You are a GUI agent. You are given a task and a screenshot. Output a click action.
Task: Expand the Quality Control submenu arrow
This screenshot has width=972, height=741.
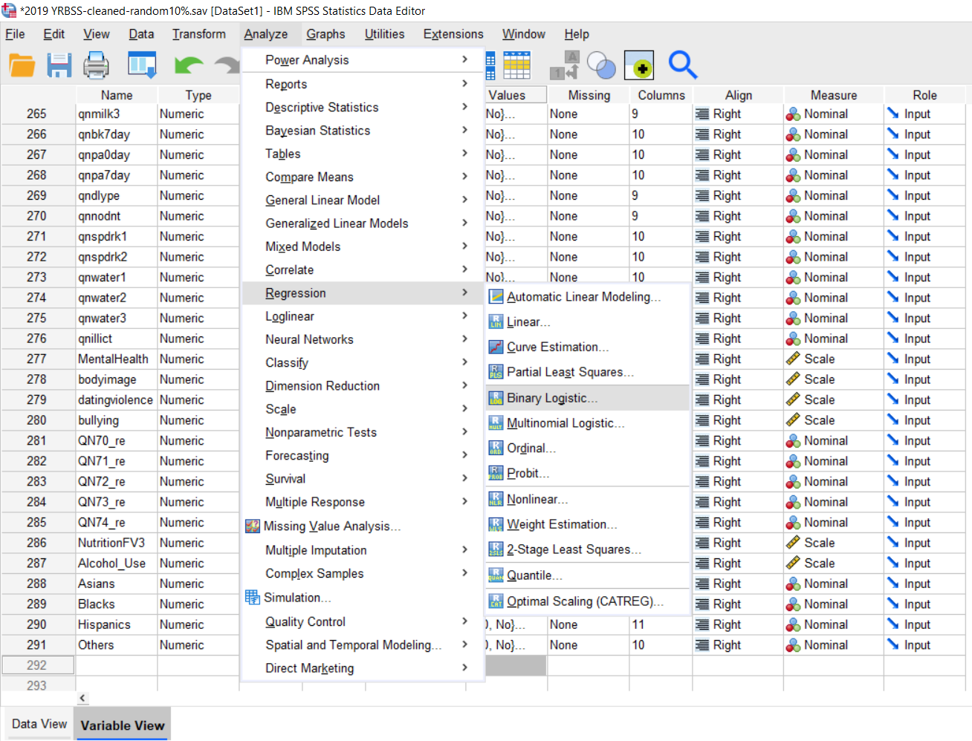point(464,621)
